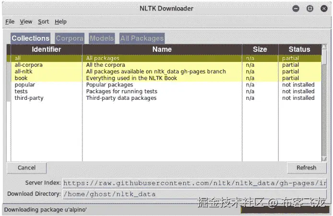Sort by the Identifier column header
This screenshot has width=333, height=216.
pyautogui.click(x=46, y=49)
